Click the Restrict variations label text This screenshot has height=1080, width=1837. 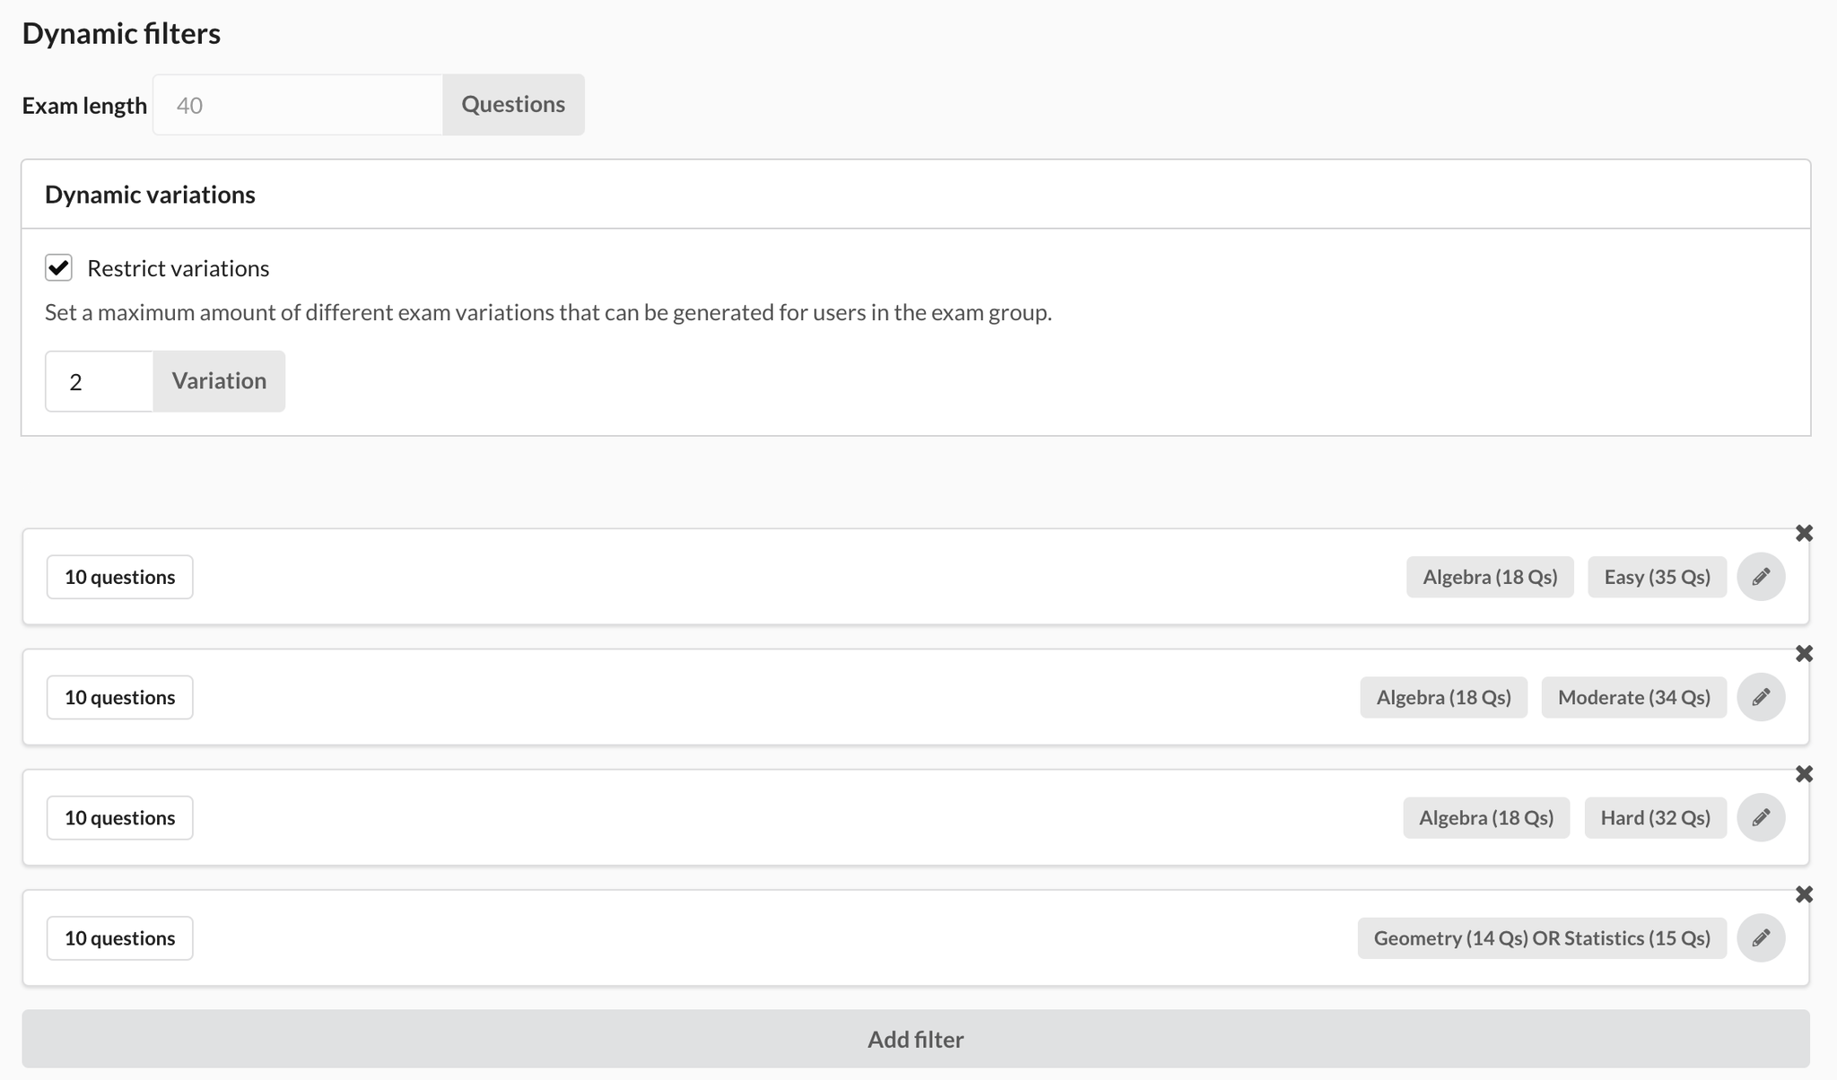(x=178, y=268)
